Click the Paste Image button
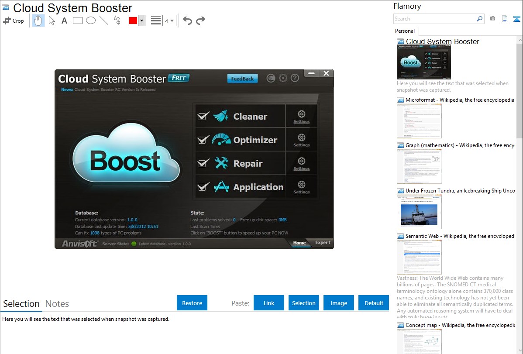This screenshot has width=523, height=354. pos(339,303)
